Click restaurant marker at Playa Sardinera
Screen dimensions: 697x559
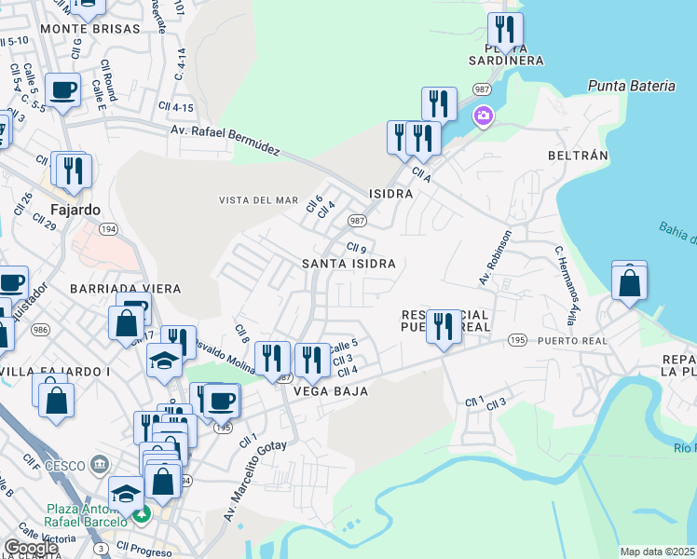[506, 30]
